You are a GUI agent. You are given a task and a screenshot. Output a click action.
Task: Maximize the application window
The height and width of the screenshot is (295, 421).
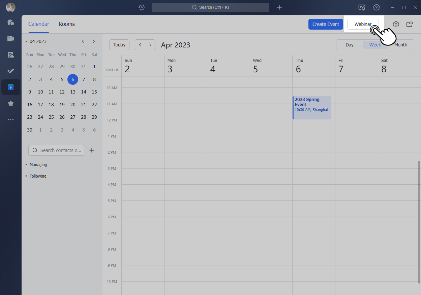click(x=404, y=7)
